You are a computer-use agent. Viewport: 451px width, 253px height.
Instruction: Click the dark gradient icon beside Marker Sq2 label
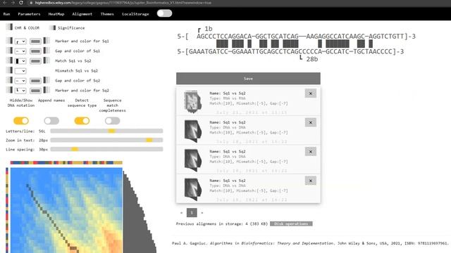point(47,90)
